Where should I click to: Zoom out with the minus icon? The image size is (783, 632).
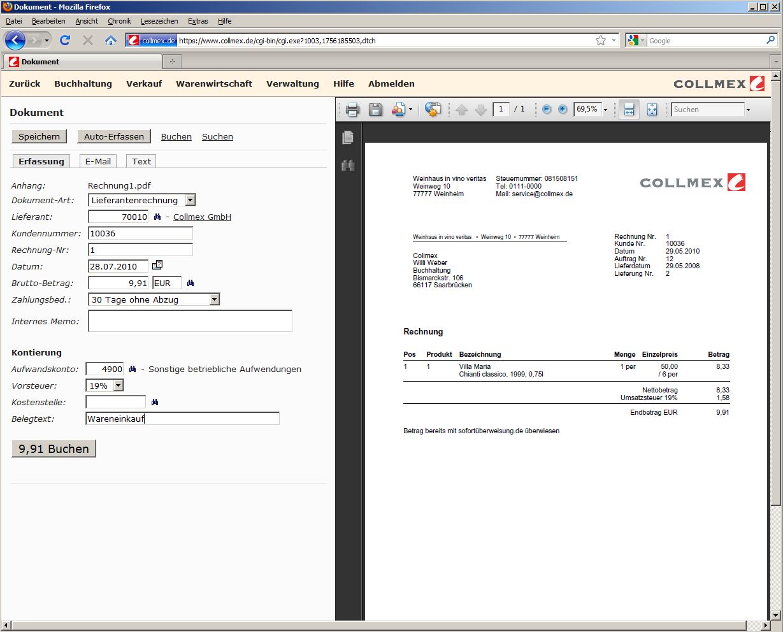coord(547,110)
